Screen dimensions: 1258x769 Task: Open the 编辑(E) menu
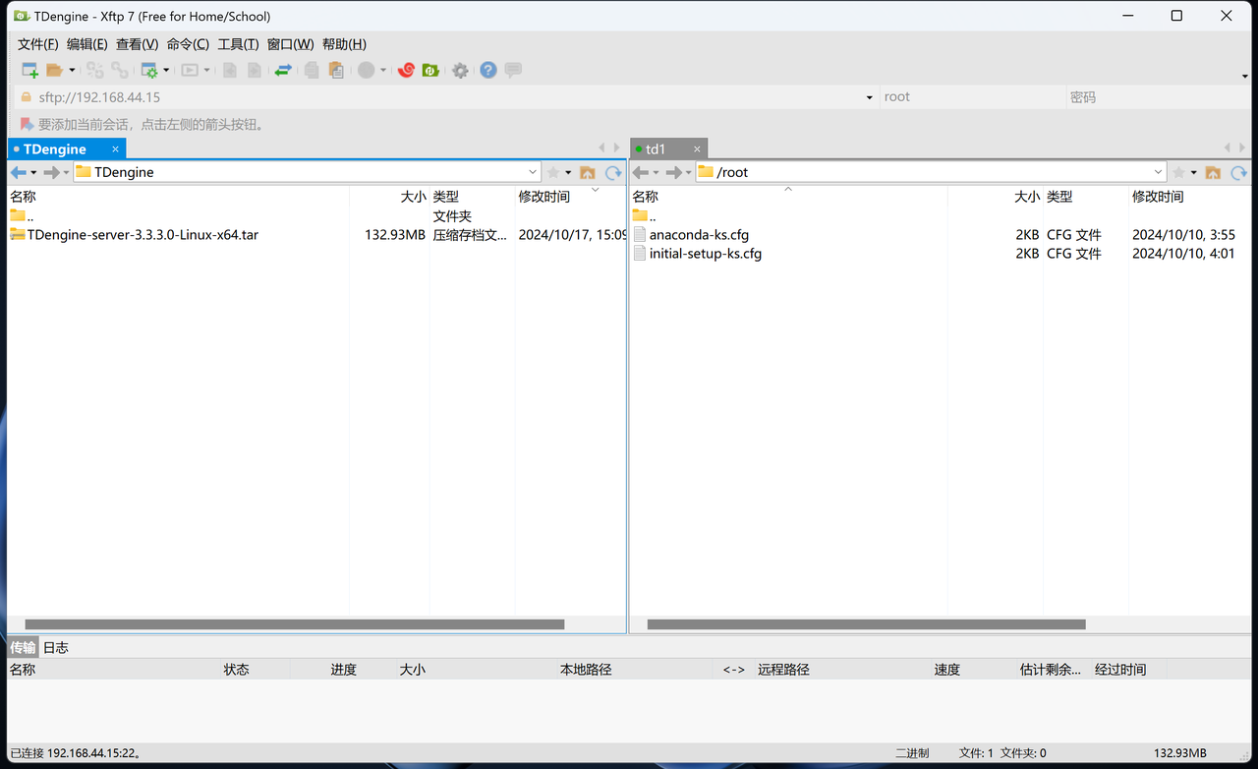(87, 44)
